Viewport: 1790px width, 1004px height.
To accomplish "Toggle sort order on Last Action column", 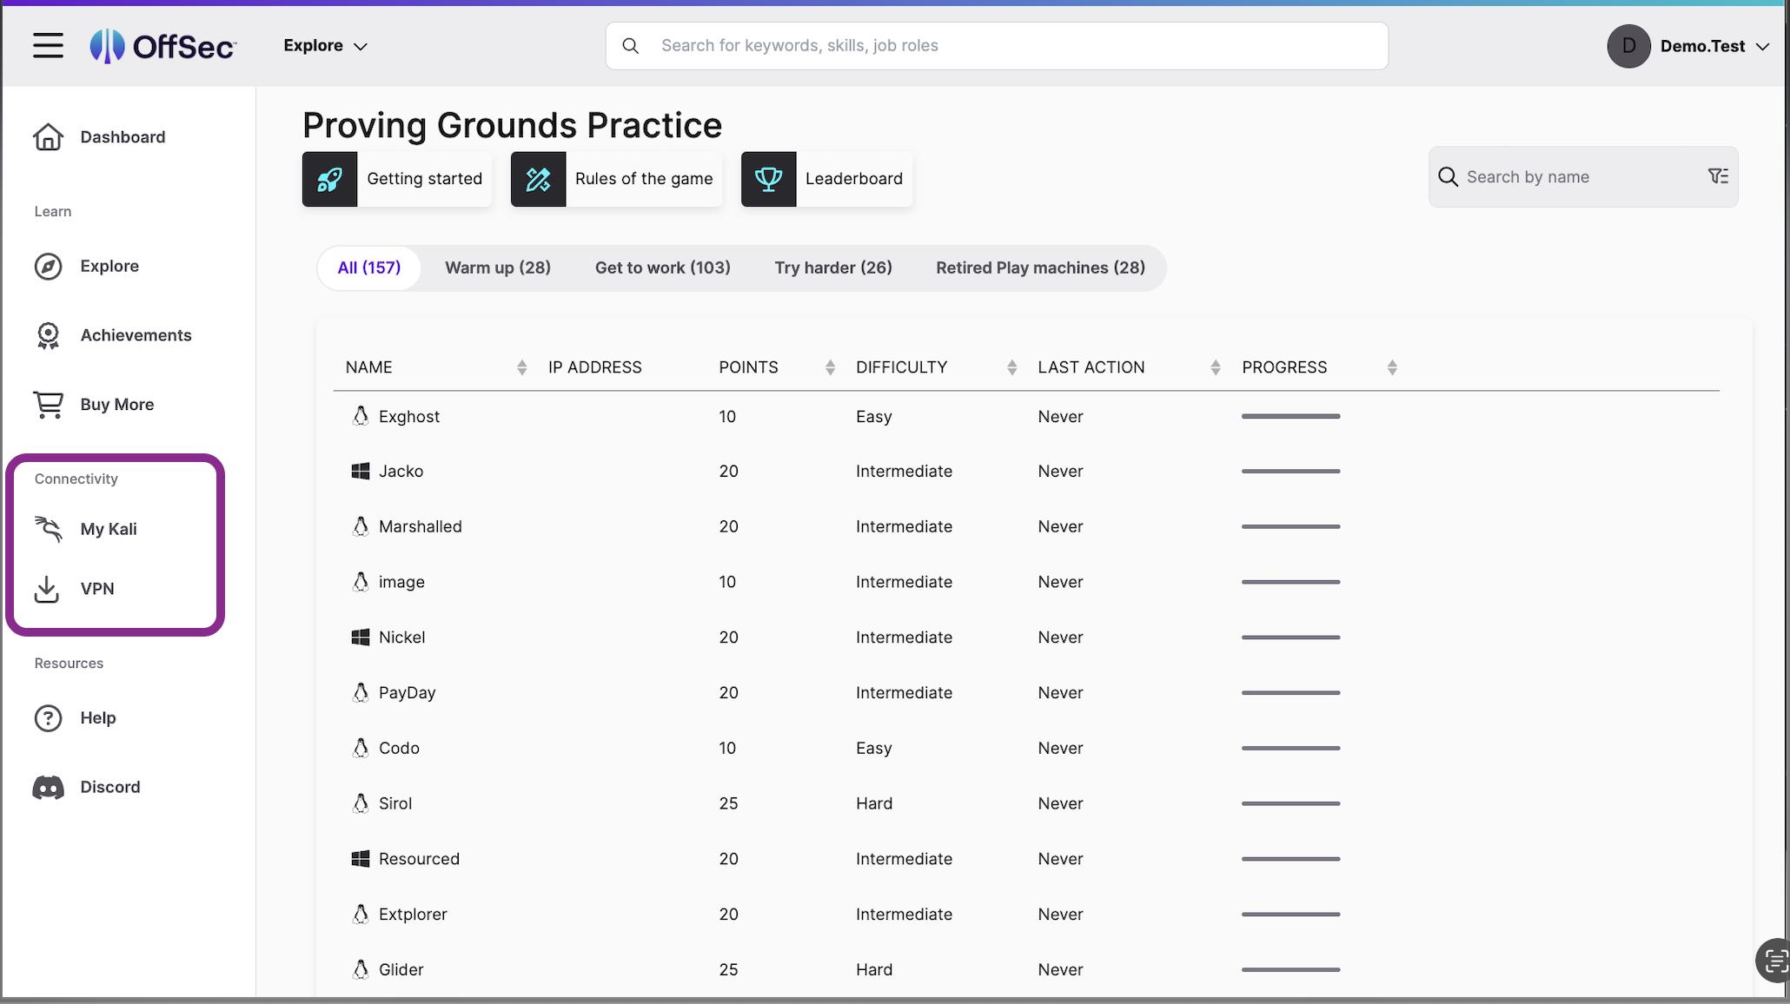I will click(x=1215, y=367).
